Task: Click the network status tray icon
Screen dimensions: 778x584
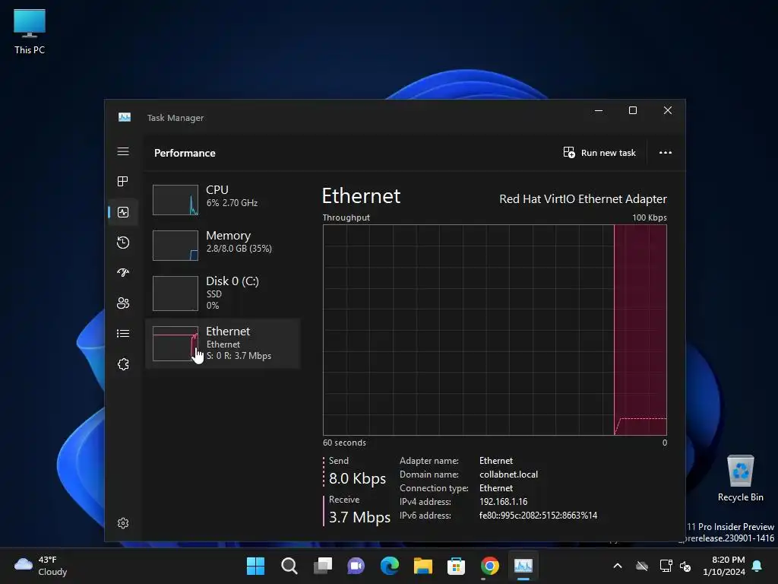Action: [666, 566]
